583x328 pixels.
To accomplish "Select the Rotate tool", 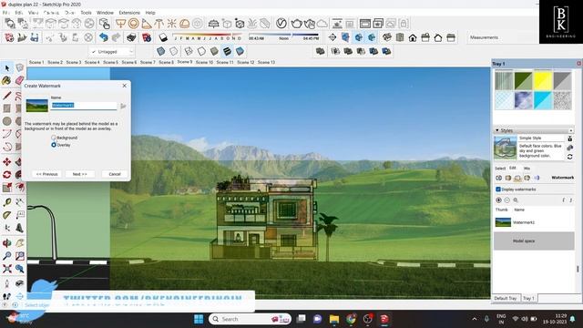I will (x=6, y=175).
